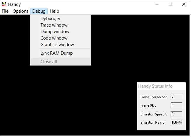Screen dimensions: 191x137
Task: Click the Frames per second label
Action: (154, 97)
